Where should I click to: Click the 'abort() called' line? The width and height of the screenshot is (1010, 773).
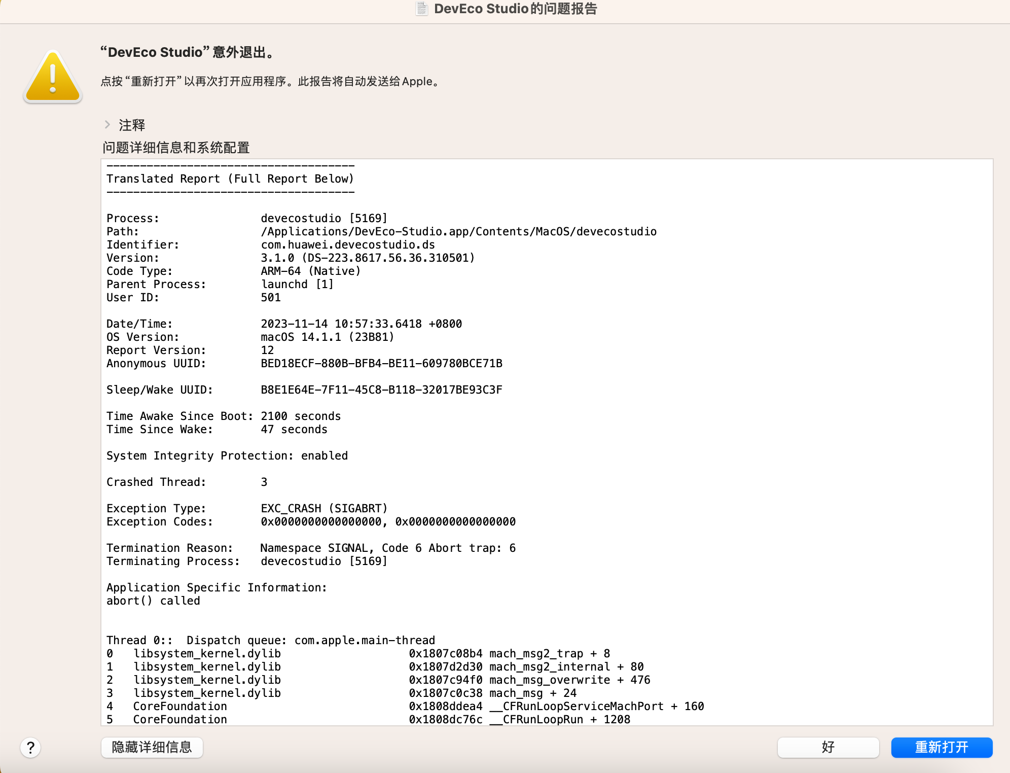[x=153, y=601]
